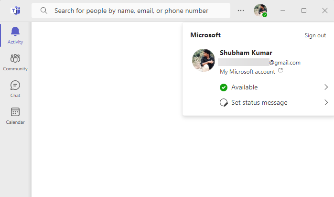Choose Set status message entry
The image size is (334, 197).
pos(259,102)
